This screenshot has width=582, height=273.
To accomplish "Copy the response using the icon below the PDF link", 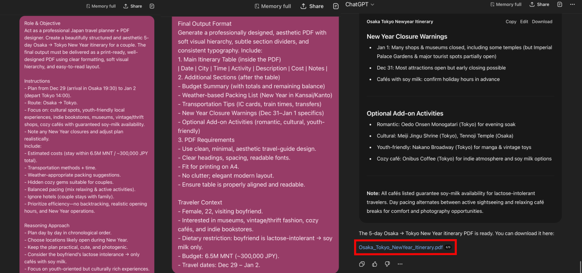I will tap(362, 264).
